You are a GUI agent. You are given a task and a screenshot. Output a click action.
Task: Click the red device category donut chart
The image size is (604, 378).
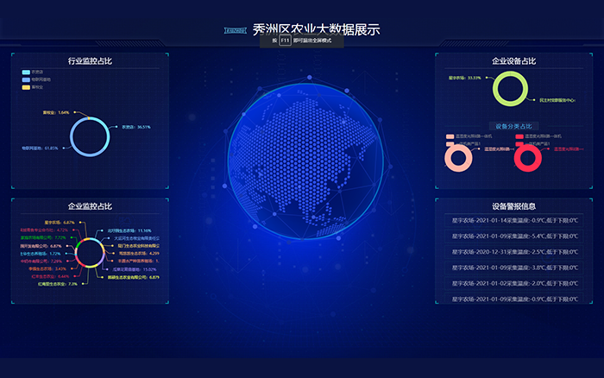[525, 157]
